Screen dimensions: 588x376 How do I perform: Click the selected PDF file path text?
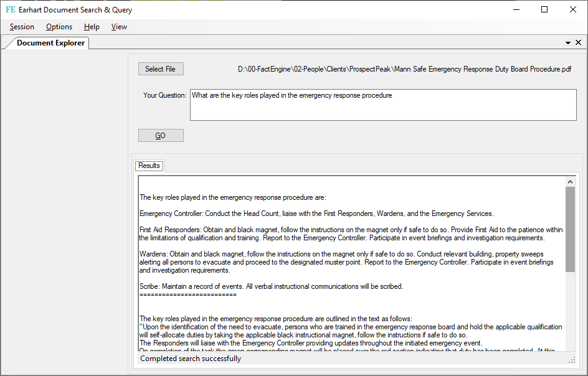[x=404, y=69]
